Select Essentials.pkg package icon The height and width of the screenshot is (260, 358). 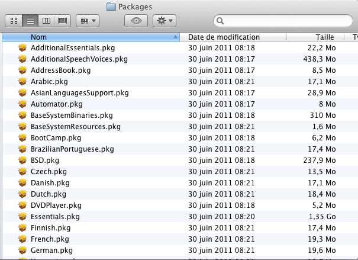(22, 217)
